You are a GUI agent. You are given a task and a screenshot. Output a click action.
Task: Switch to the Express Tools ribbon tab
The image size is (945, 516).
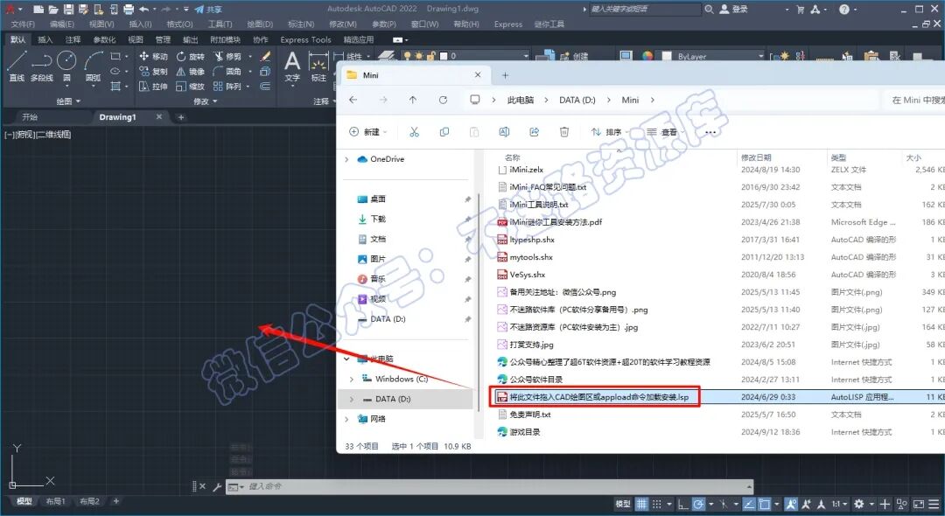[x=305, y=39]
